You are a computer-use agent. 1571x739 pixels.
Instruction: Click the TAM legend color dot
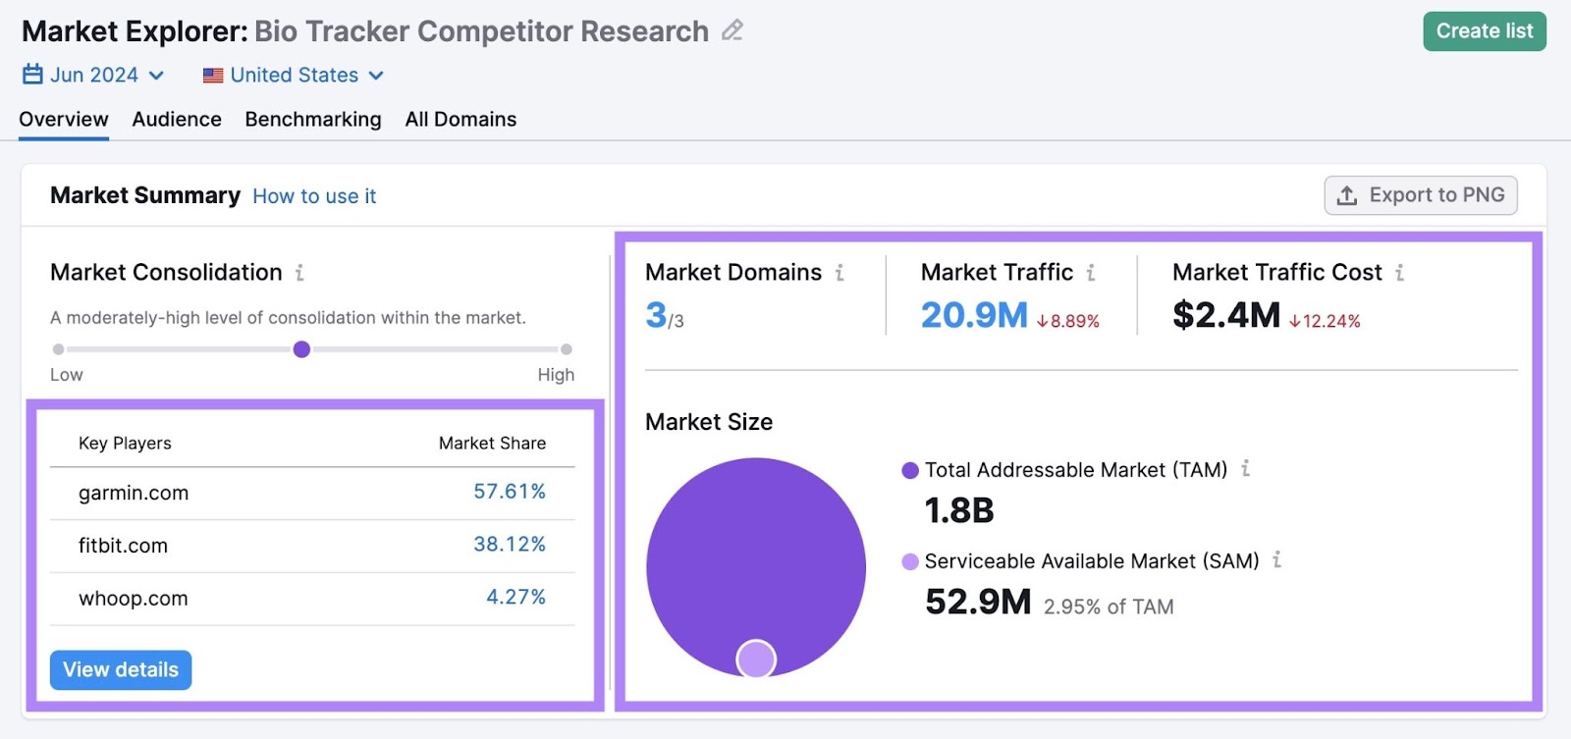910,470
